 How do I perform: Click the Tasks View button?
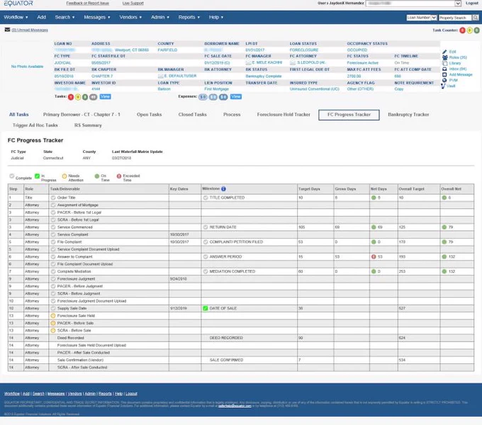[105, 97]
